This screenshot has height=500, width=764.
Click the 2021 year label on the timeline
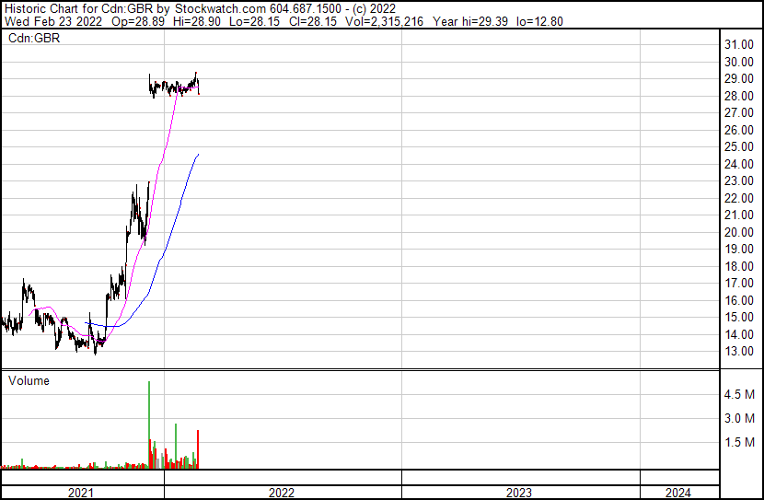(x=82, y=493)
